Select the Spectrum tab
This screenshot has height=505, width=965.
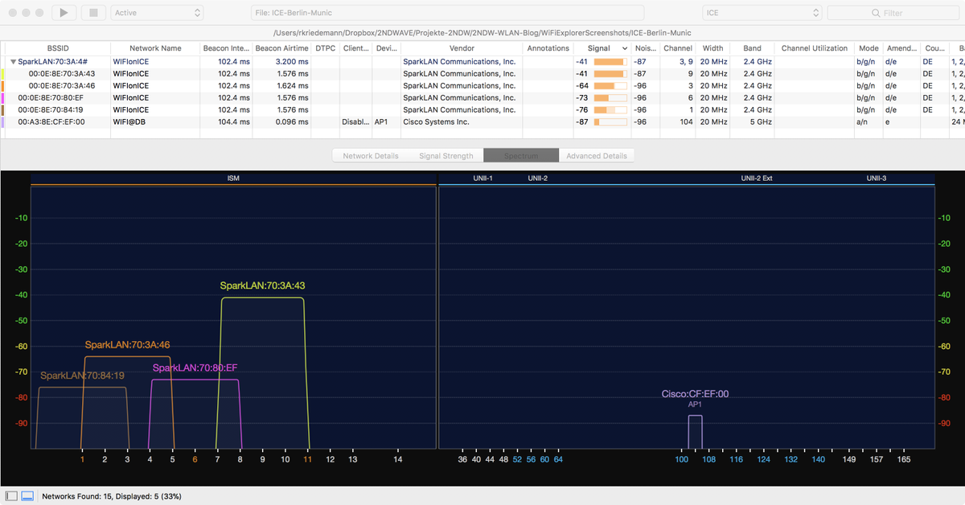(x=521, y=155)
